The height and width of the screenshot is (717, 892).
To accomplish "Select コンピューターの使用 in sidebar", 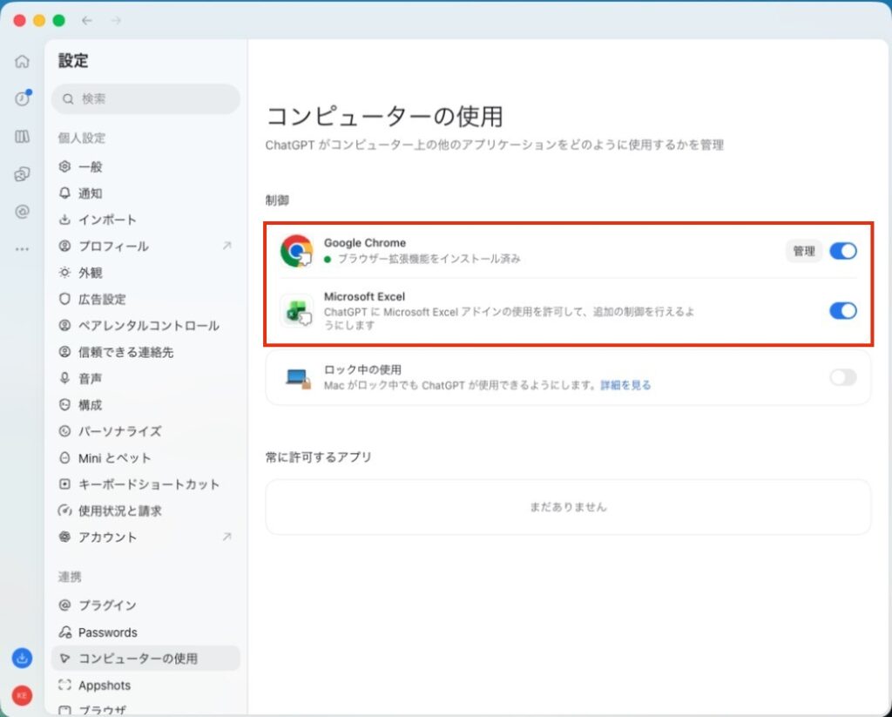I will 145,659.
